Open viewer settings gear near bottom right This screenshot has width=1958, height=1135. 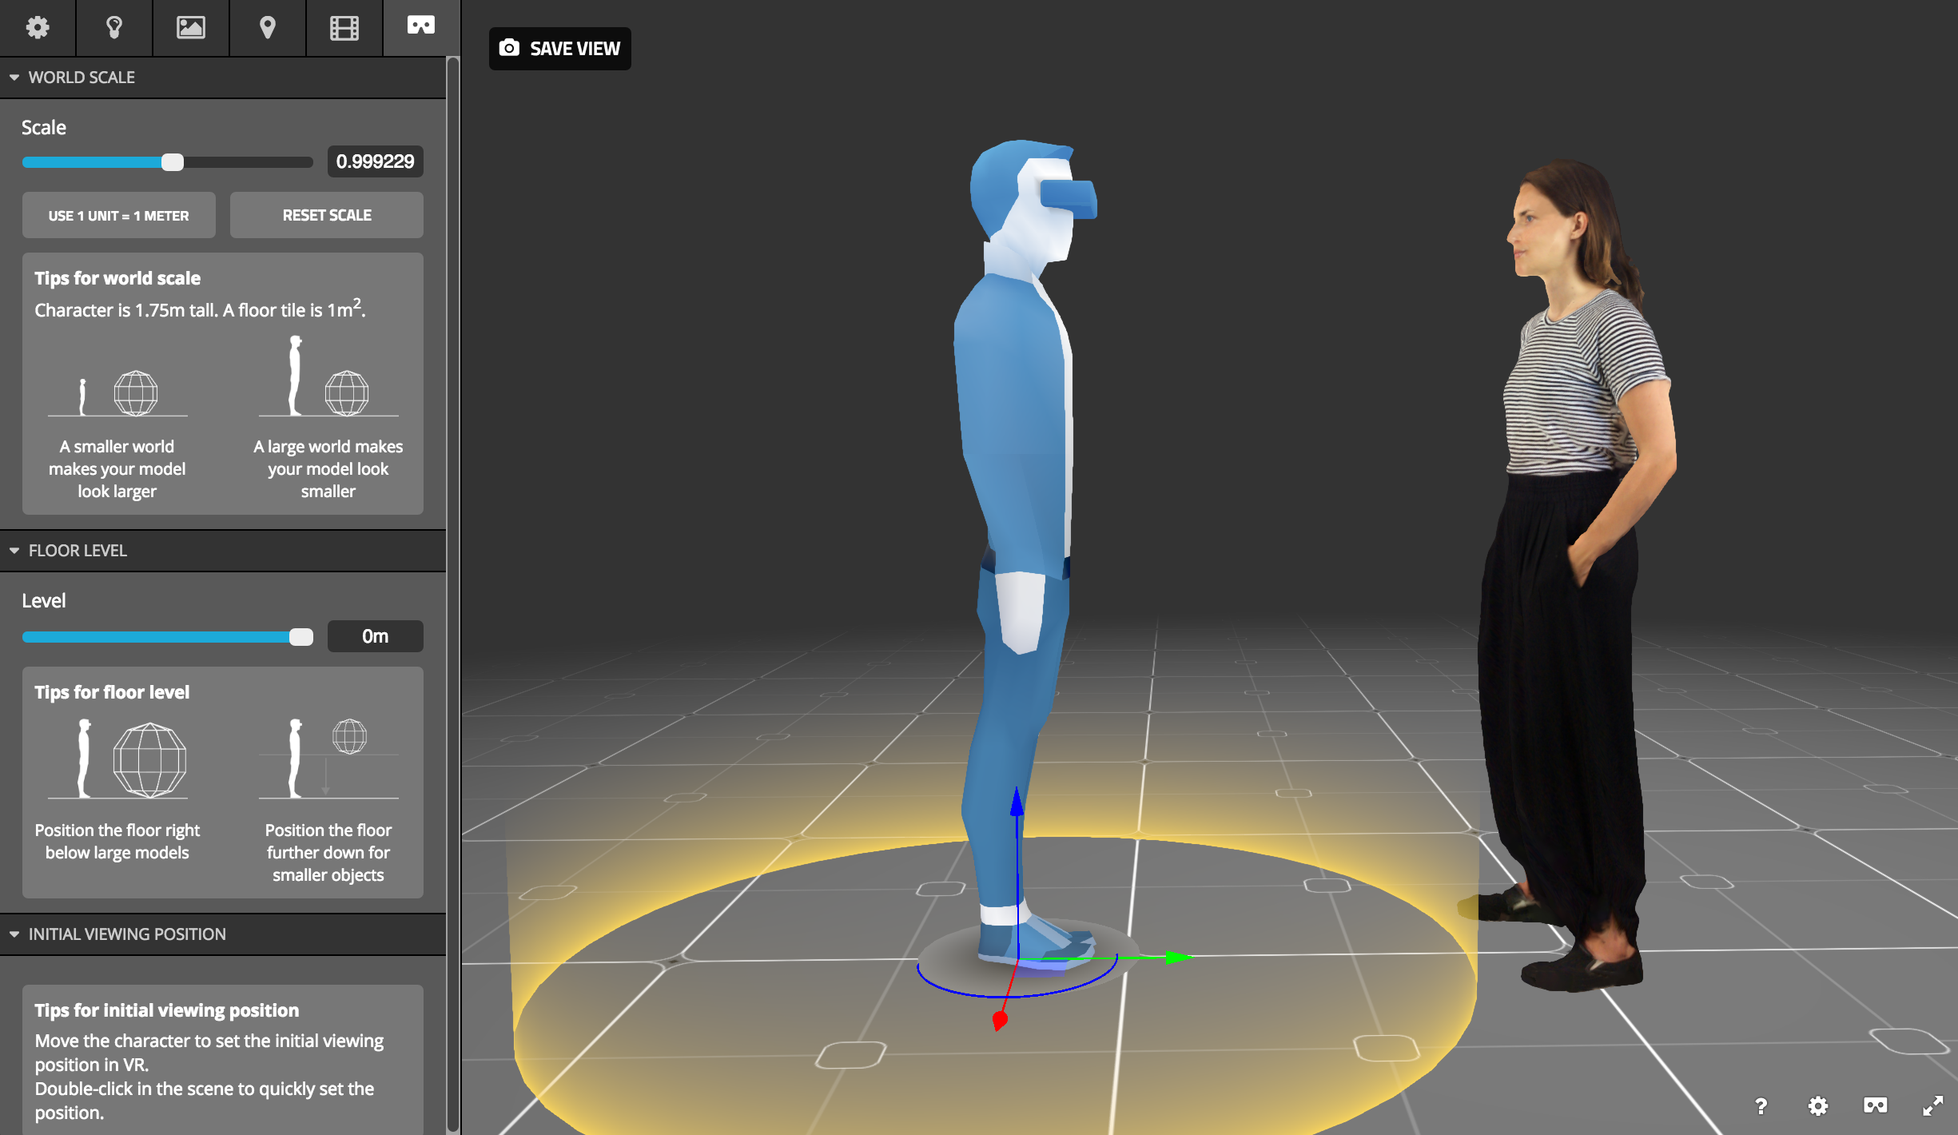tap(1817, 1106)
